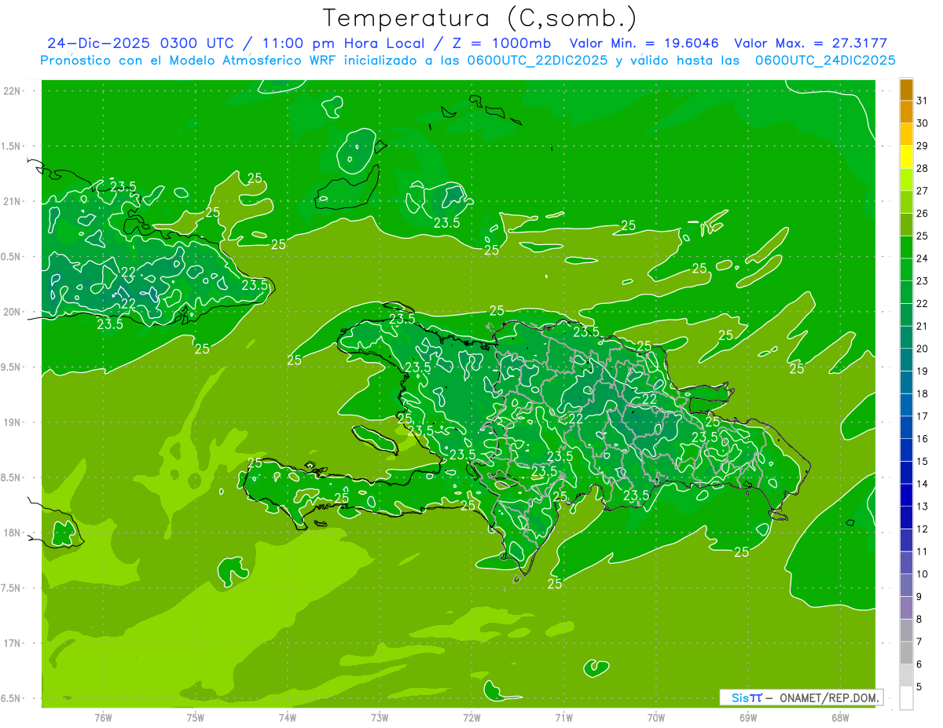Click the "19N" latitude axis label

coord(13,423)
